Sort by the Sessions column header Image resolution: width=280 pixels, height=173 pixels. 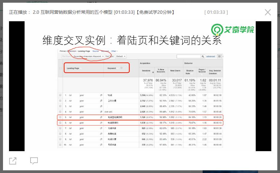[146, 71]
